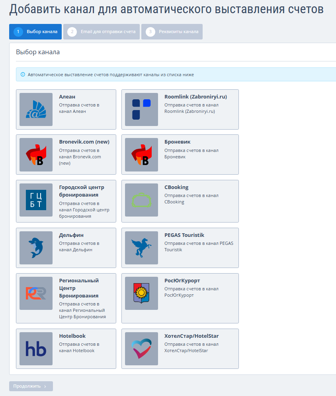Click step number 3 circle
The image size is (336, 396).
[x=150, y=32]
